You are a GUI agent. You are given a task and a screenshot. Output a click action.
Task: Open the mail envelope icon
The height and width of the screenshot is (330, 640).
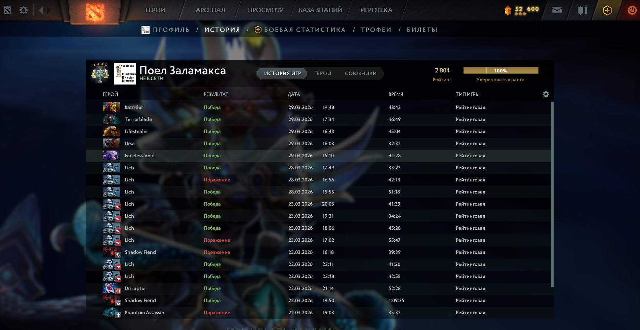click(557, 10)
